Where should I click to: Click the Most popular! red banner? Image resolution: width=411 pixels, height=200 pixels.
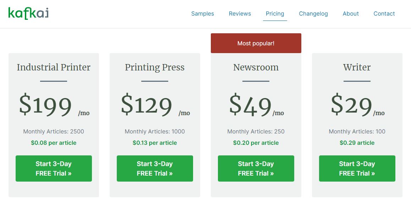pos(256,43)
